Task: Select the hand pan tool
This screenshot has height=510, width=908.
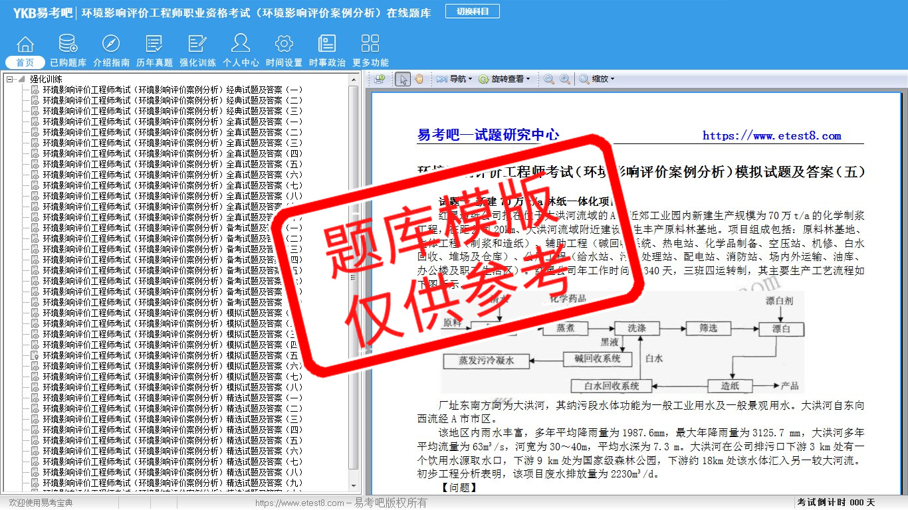Action: [x=419, y=79]
